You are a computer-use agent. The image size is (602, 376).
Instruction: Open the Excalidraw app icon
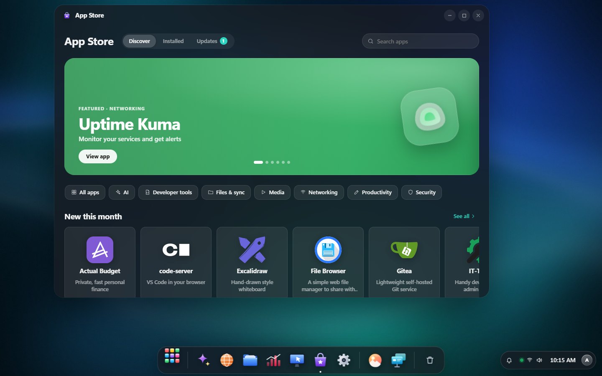(252, 250)
